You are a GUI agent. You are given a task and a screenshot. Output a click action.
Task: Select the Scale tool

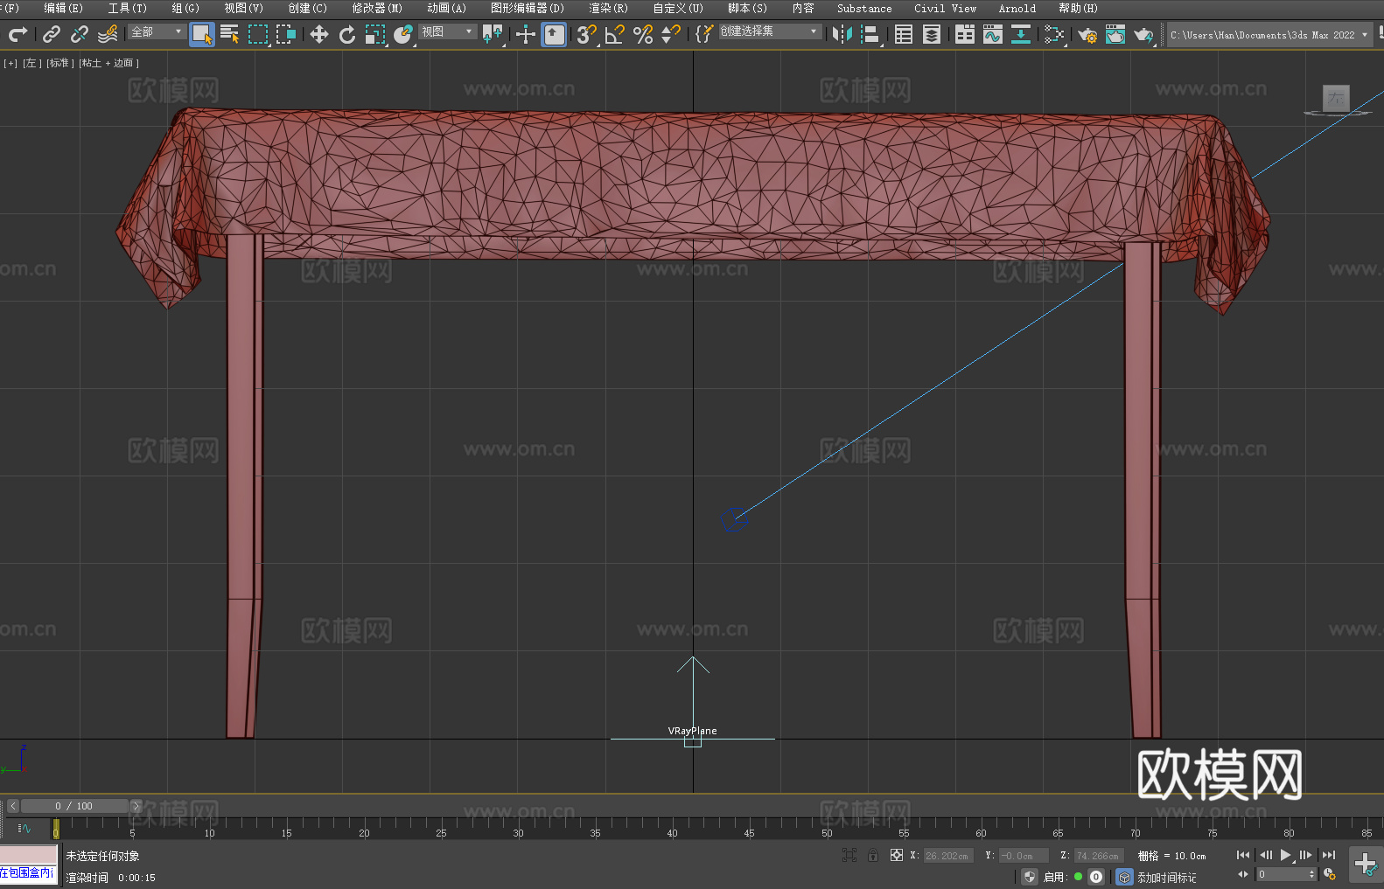[375, 34]
